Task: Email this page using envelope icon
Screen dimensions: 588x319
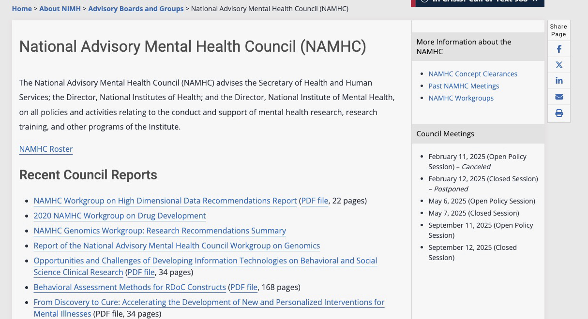Action: [559, 97]
